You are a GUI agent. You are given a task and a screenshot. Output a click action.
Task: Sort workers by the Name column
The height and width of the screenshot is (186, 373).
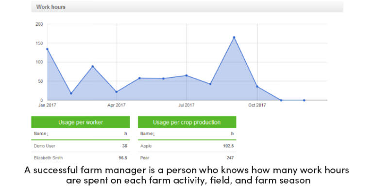click(x=41, y=134)
